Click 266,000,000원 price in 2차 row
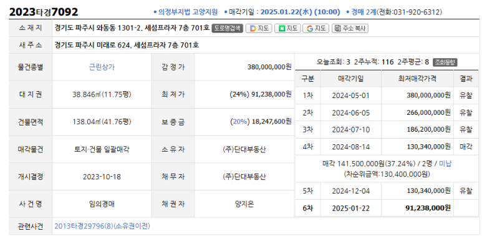The image size is (482, 236). [x=428, y=112]
